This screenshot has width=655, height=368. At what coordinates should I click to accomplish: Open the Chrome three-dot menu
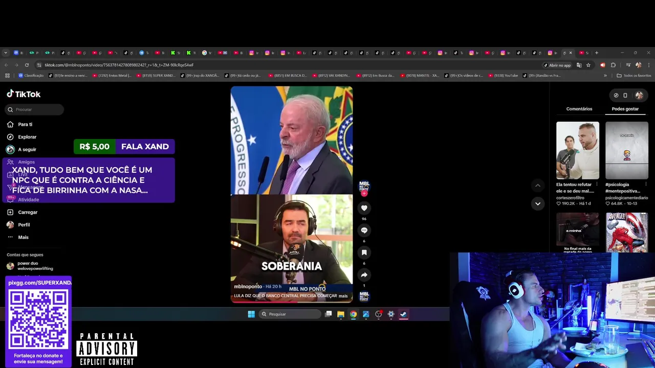(x=648, y=65)
